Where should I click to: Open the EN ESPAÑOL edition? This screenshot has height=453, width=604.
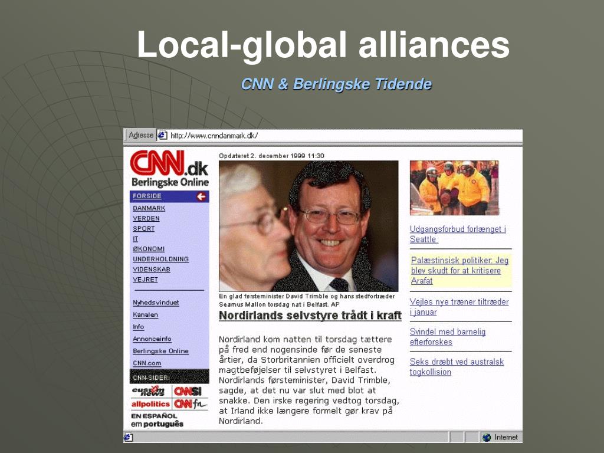pyautogui.click(x=154, y=416)
